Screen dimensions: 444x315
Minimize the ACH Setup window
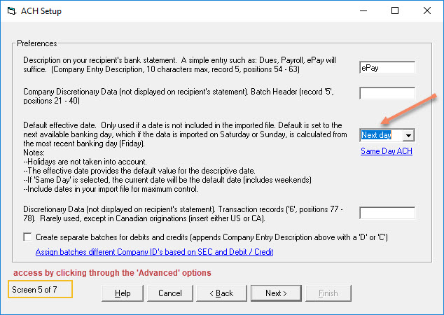[363, 10]
